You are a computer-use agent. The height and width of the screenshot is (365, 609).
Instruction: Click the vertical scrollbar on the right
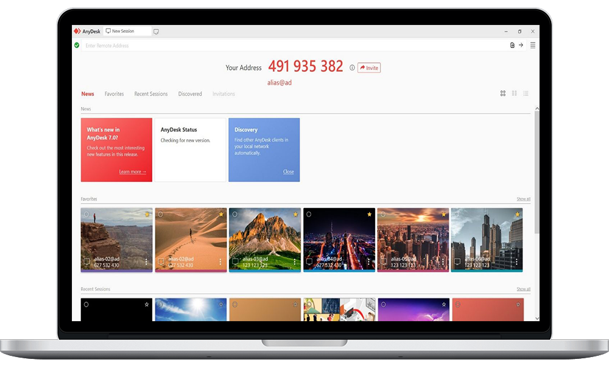pos(537,170)
